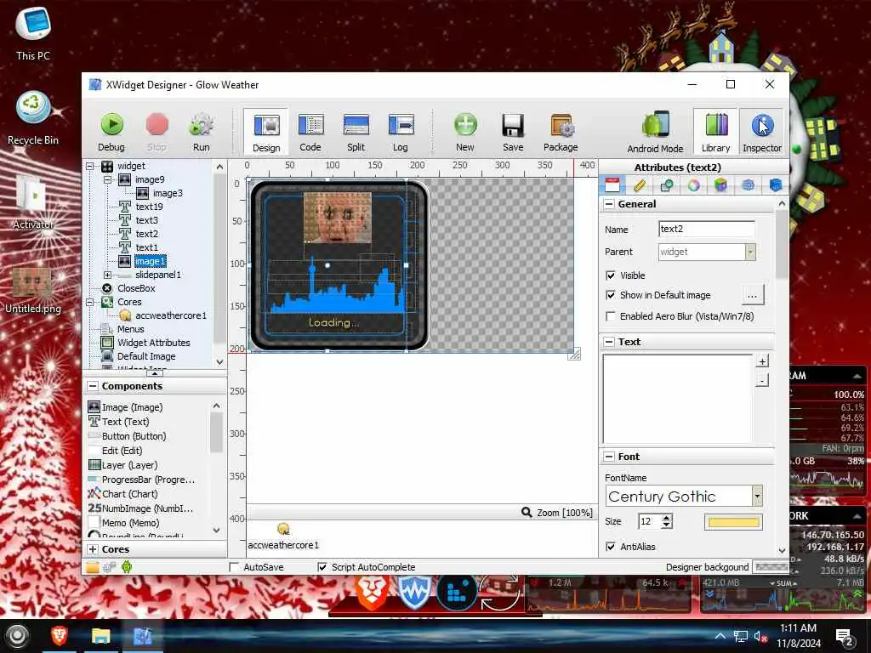Select Chart (Chart) component
The height and width of the screenshot is (653, 871).
(122, 494)
